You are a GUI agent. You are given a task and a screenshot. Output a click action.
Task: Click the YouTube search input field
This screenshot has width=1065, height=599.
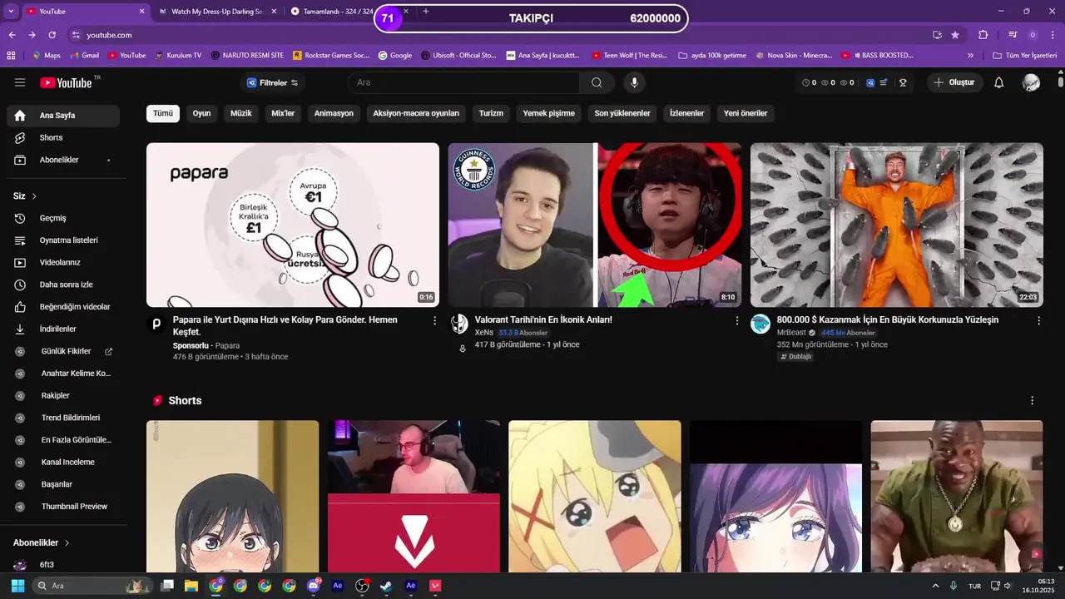click(x=463, y=82)
